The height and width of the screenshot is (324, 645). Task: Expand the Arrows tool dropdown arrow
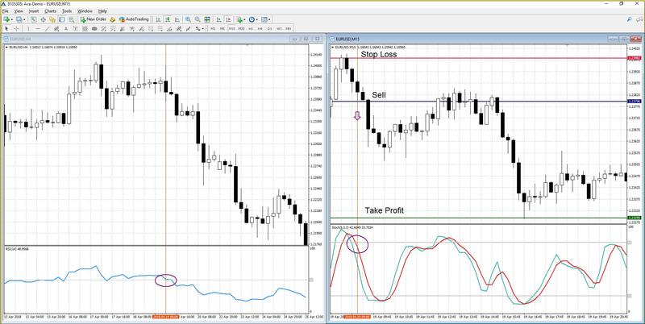(203, 29)
